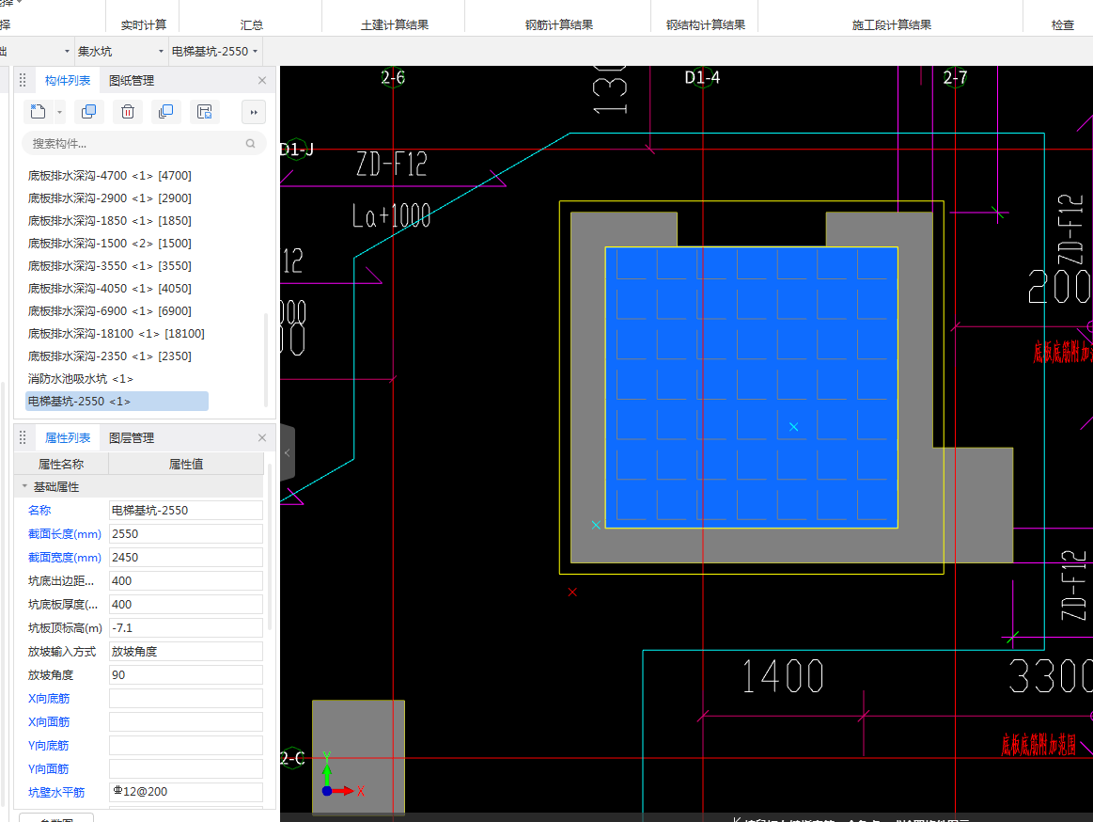Open the 集水坑 component type dropdown

(x=120, y=51)
